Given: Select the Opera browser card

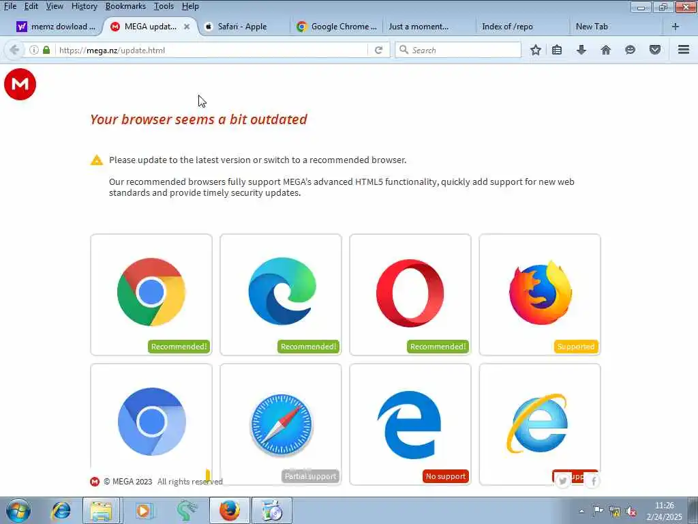Looking at the screenshot, I should [x=410, y=295].
